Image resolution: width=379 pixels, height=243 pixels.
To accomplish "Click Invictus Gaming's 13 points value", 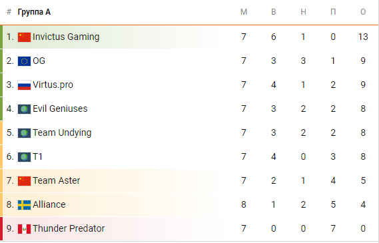I will [363, 37].
